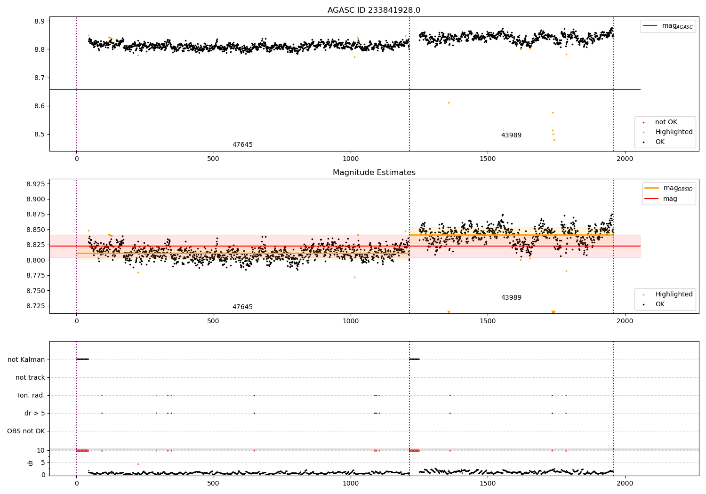The image size is (706, 494).
Task: Click the dr axis label
Action: [31, 462]
